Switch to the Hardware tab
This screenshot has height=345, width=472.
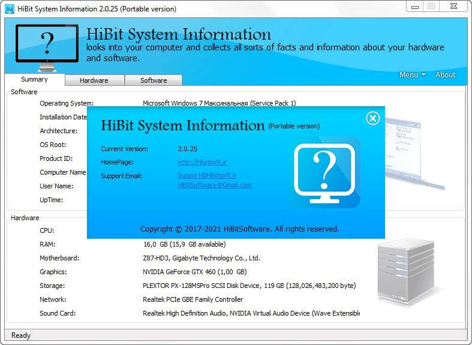(94, 80)
